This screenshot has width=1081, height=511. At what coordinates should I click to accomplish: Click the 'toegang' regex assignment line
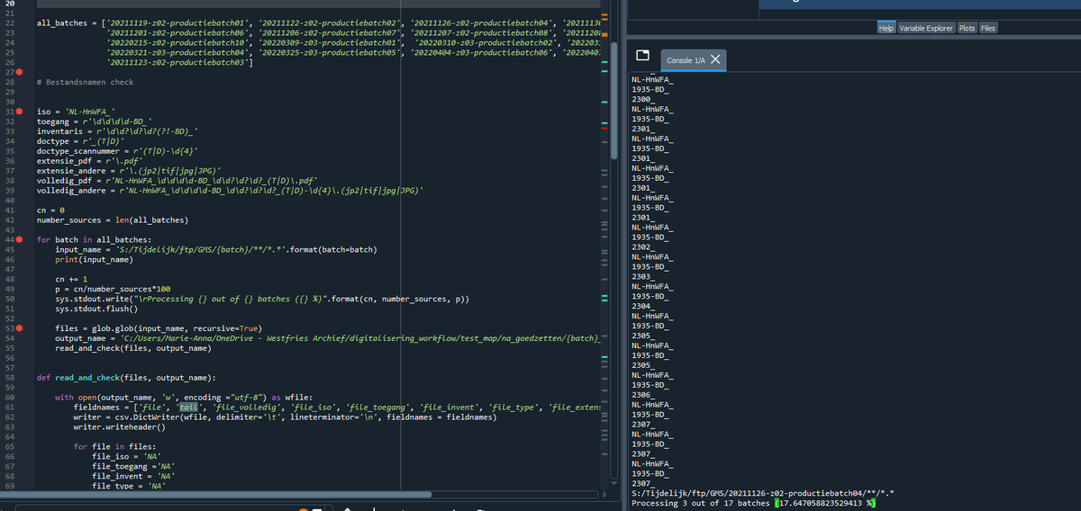pyautogui.click(x=95, y=121)
